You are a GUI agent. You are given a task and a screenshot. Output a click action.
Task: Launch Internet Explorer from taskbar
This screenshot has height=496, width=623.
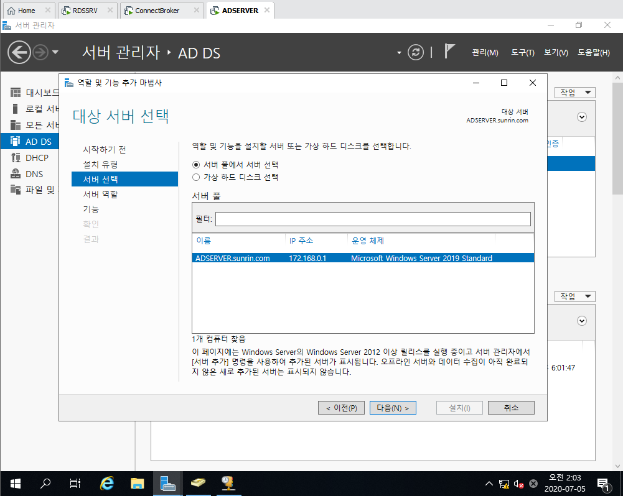click(107, 484)
